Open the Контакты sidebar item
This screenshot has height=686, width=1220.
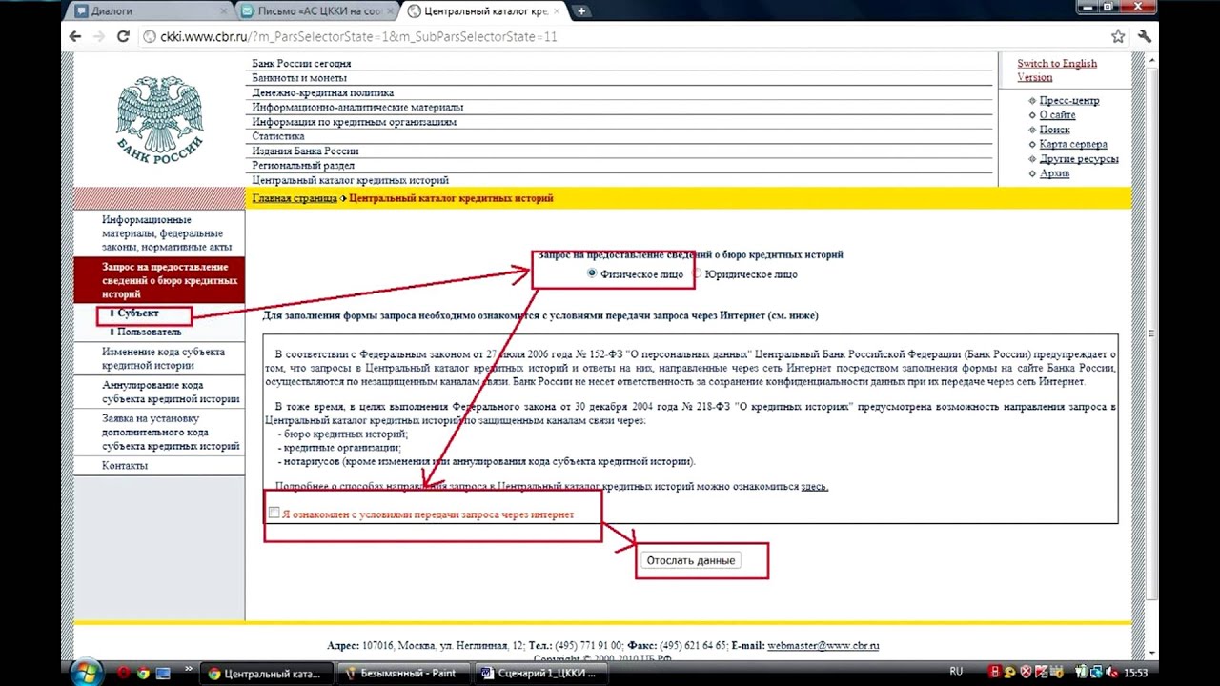[x=125, y=466]
